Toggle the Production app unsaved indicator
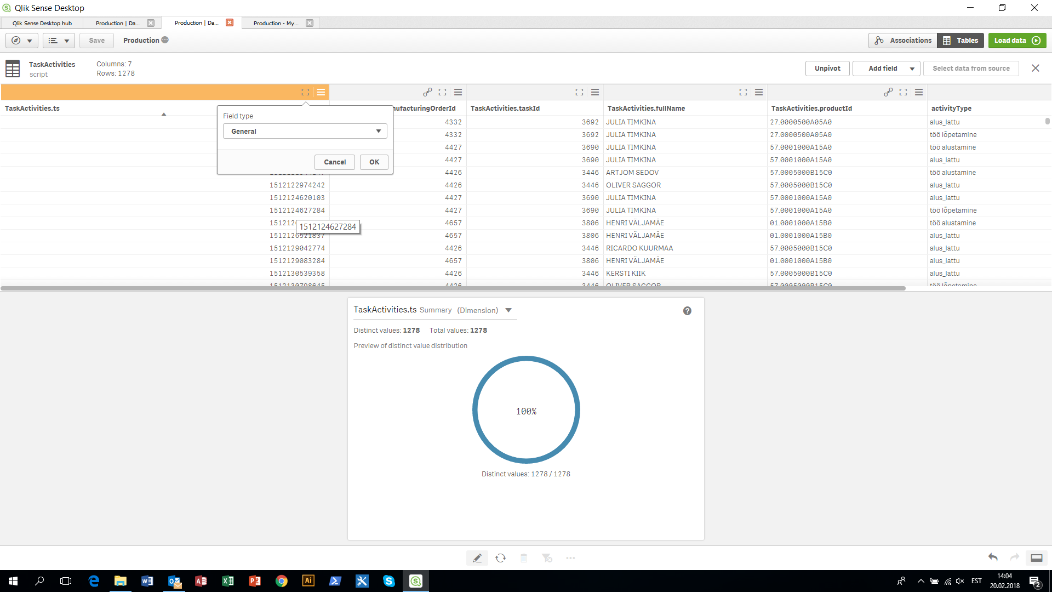The image size is (1052, 592). click(x=165, y=40)
